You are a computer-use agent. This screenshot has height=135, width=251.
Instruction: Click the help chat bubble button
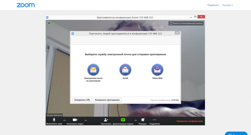click(236, 133)
